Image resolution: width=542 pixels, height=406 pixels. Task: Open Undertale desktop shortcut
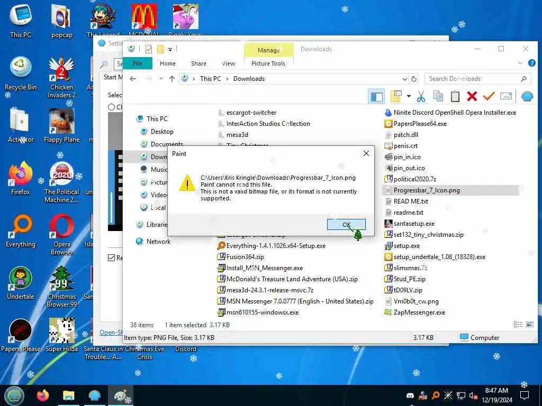pyautogui.click(x=21, y=283)
